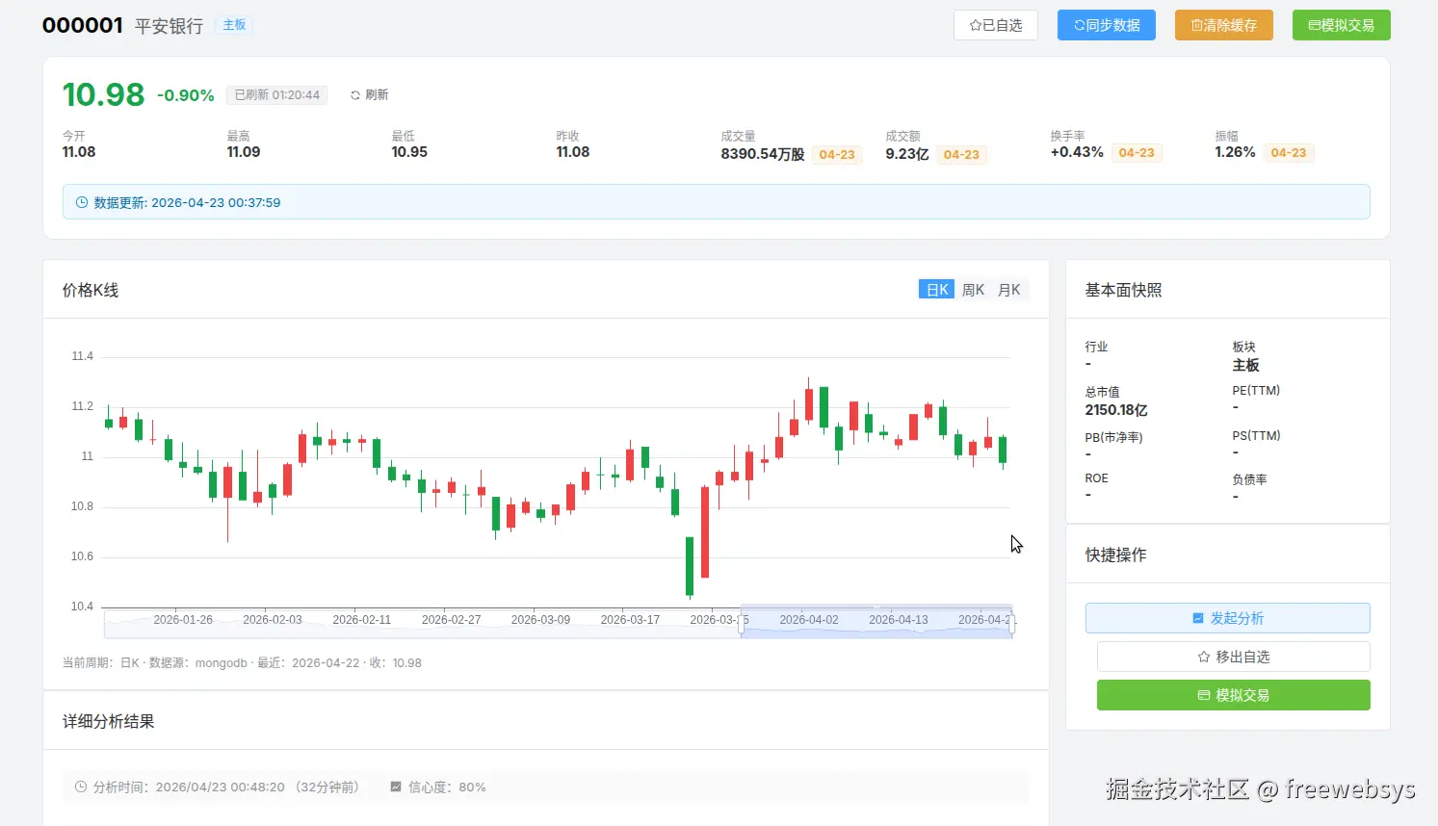The width and height of the screenshot is (1438, 826).
Task: Open the 04-23 badge beside 换手率
Action: click(1137, 153)
